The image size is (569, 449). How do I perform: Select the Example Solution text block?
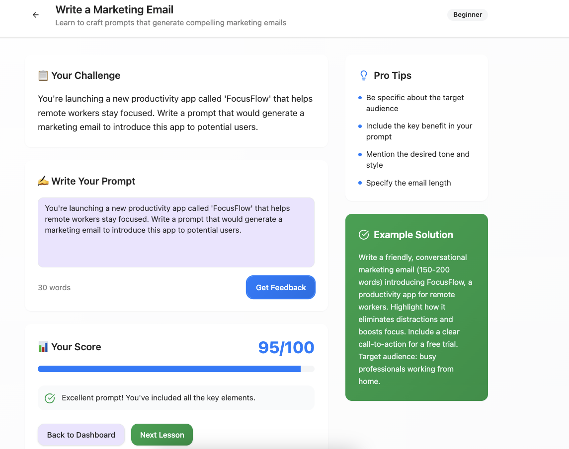416,320
